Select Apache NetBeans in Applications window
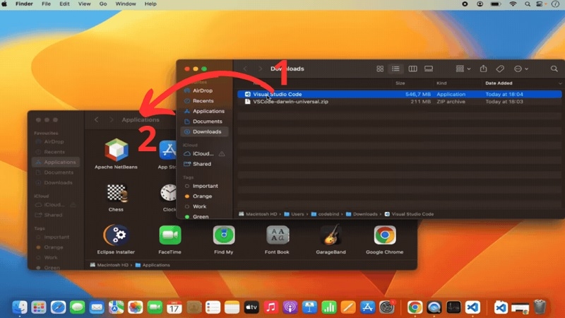Image resolution: width=565 pixels, height=318 pixels. (x=116, y=154)
